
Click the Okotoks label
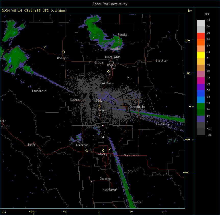(x=105, y=179)
